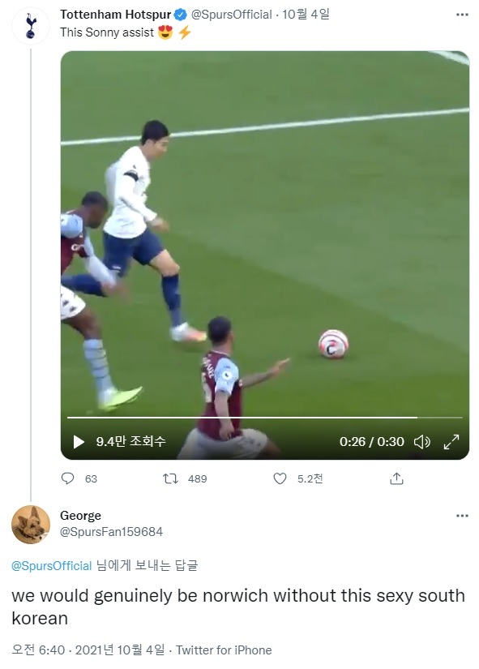The width and height of the screenshot is (479, 669).
Task: Open the George display name profile
Action: [80, 516]
